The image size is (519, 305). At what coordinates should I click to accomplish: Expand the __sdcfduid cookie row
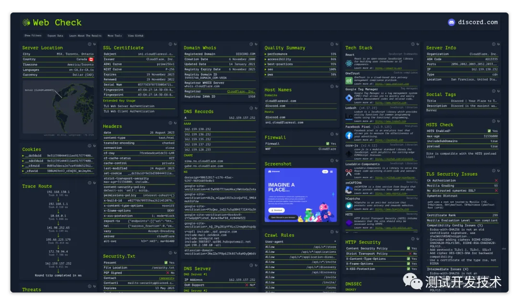coord(58,161)
